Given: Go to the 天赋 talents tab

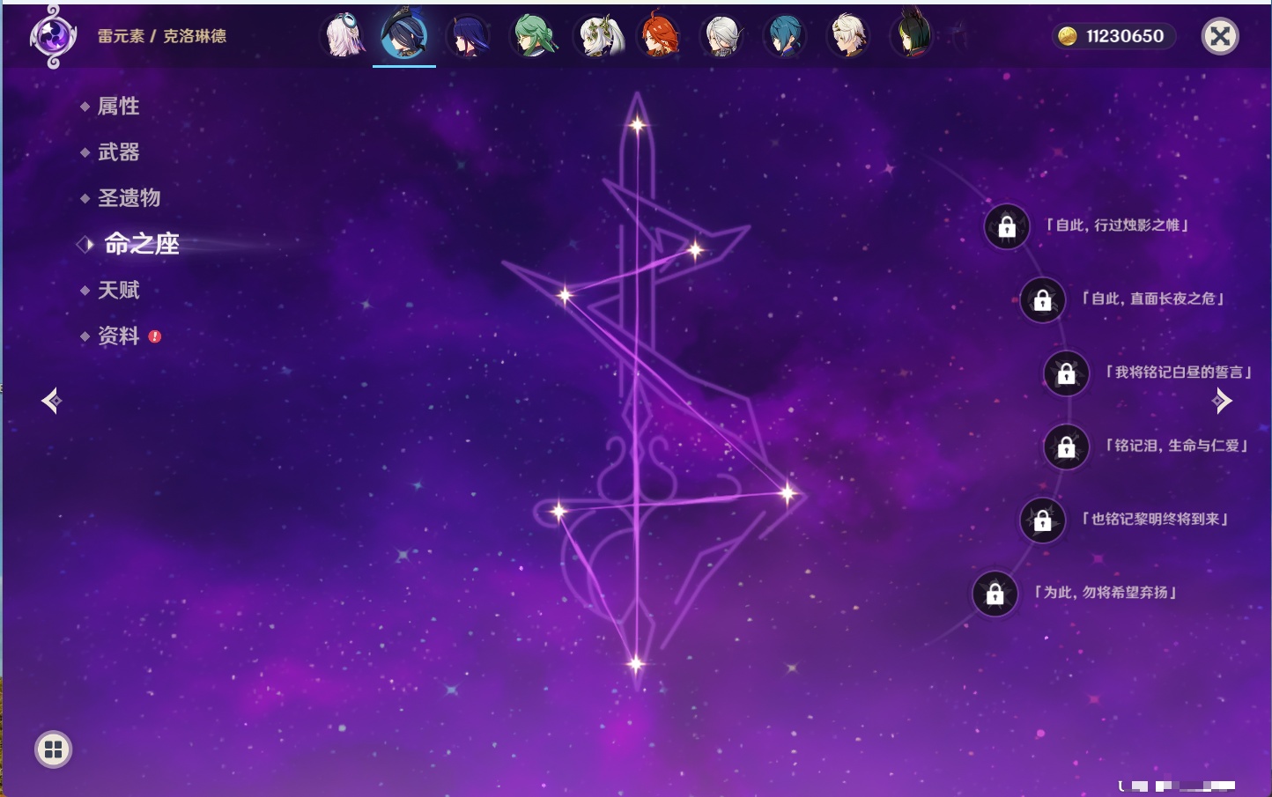Looking at the screenshot, I should tap(118, 290).
